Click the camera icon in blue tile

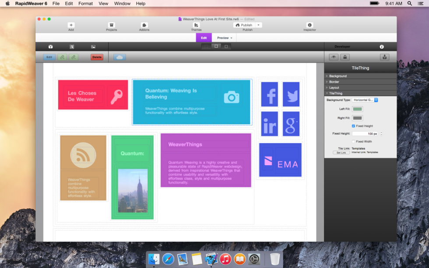click(x=232, y=97)
